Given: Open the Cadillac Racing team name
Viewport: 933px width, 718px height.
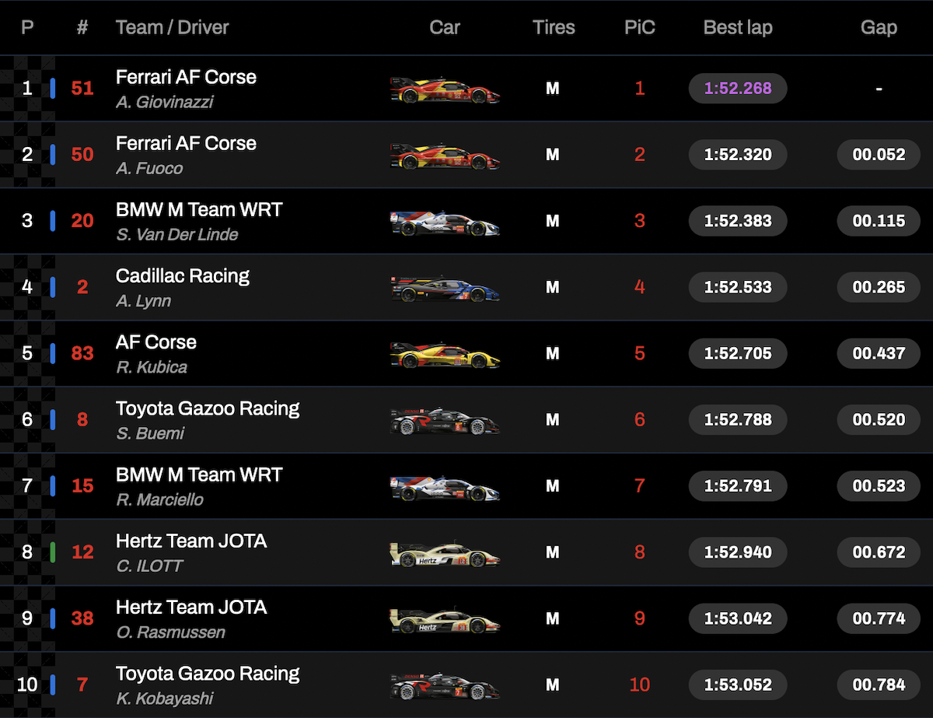Looking at the screenshot, I should [x=183, y=276].
